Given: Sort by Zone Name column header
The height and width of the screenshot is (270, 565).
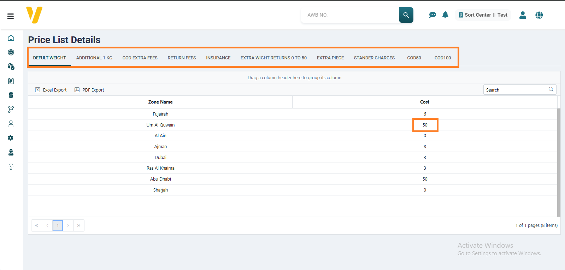Looking at the screenshot, I should coord(160,102).
